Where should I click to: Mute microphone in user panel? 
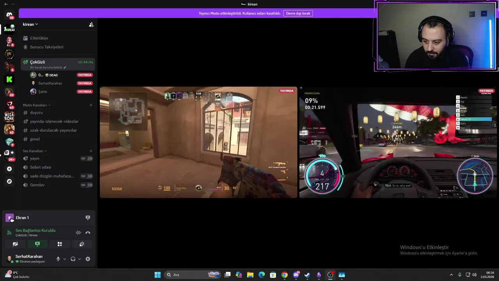[58, 259]
